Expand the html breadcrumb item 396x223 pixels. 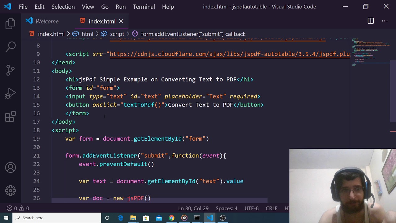coord(87,34)
